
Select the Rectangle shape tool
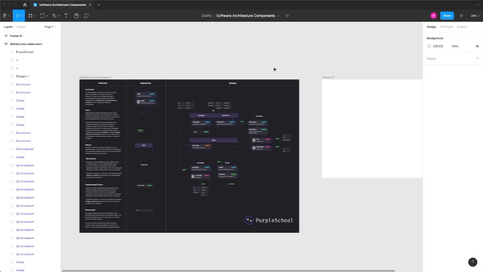click(x=42, y=16)
